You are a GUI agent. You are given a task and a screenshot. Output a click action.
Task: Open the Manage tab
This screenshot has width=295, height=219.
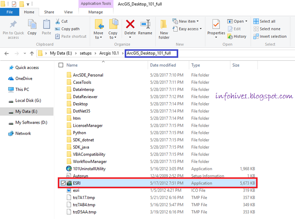[x=95, y=12]
